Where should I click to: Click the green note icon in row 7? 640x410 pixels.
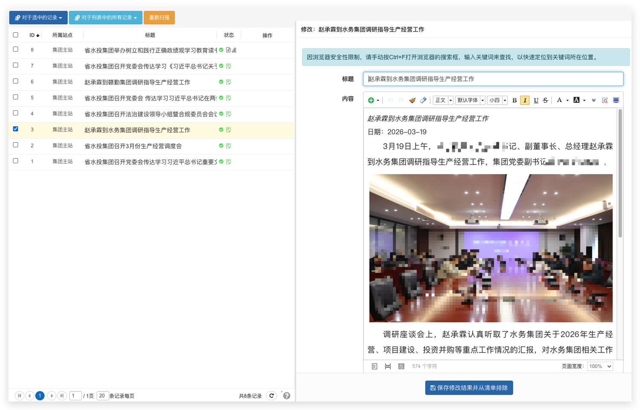(229, 66)
